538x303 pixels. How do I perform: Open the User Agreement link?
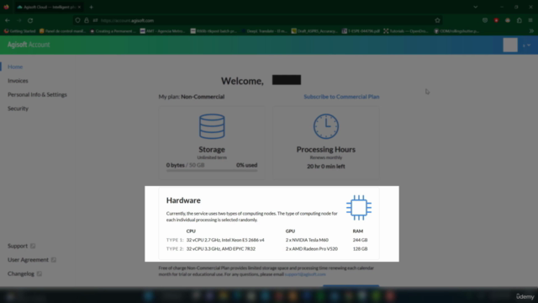coord(28,260)
